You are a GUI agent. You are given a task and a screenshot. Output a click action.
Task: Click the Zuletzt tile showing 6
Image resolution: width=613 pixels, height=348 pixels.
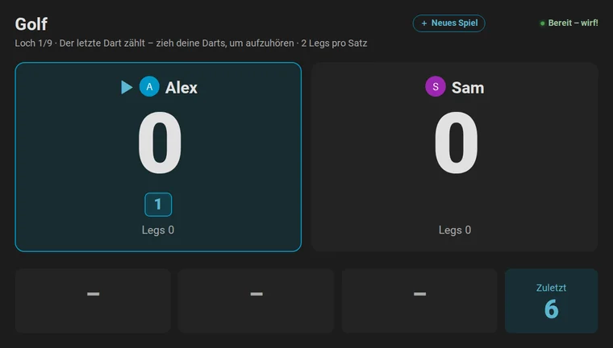click(551, 300)
